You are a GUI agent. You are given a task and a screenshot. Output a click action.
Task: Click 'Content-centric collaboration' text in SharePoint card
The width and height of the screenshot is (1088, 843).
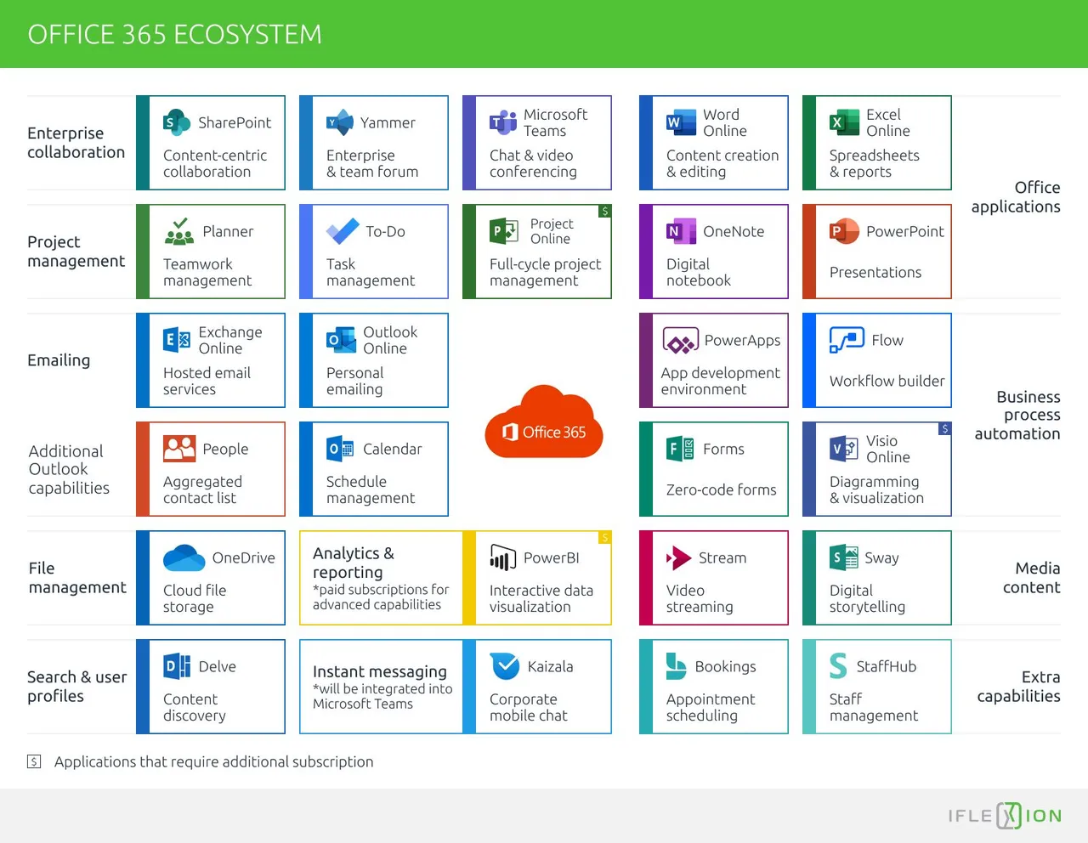point(215,163)
